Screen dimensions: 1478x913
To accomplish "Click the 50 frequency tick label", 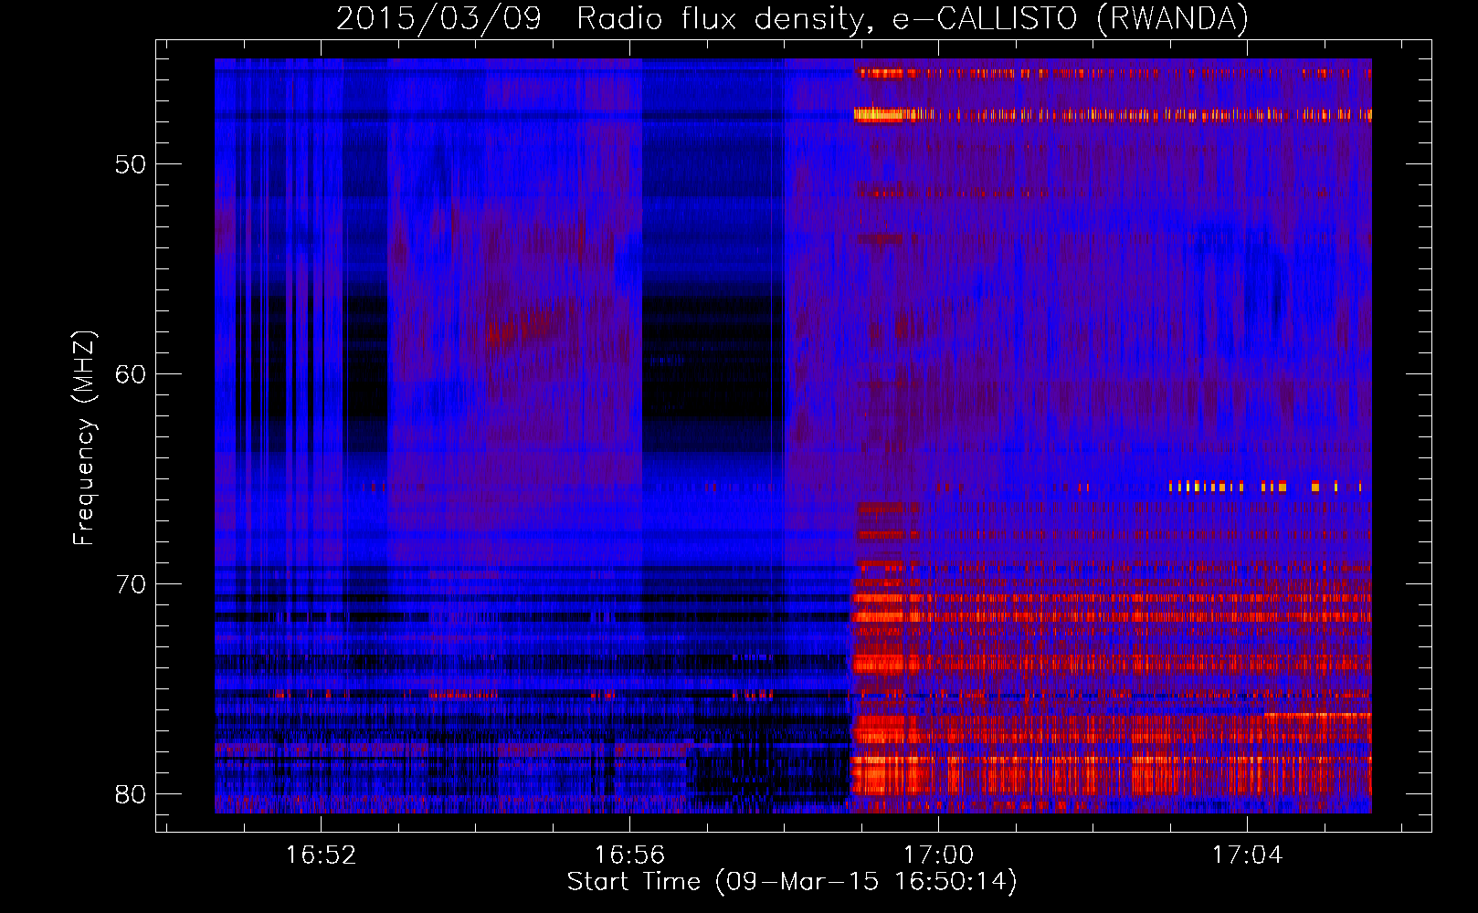I will tap(131, 165).
